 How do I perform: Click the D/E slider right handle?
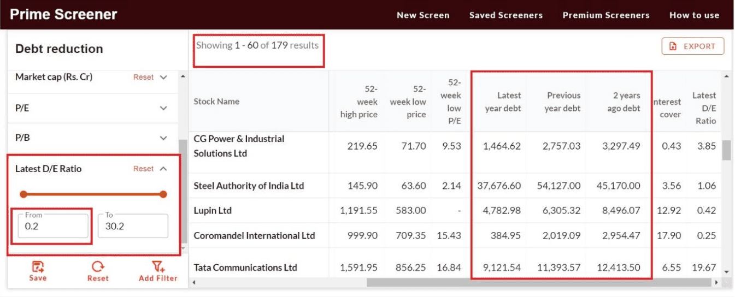coord(163,194)
